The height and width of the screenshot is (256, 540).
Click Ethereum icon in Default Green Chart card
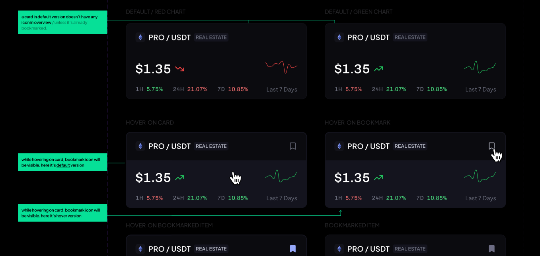click(x=339, y=37)
